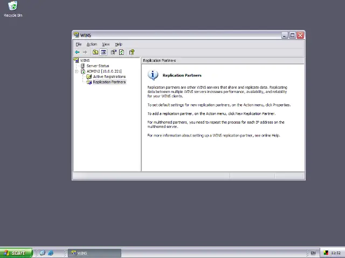
Task: Click the Replication Partners column header
Action: pyautogui.click(x=223, y=60)
